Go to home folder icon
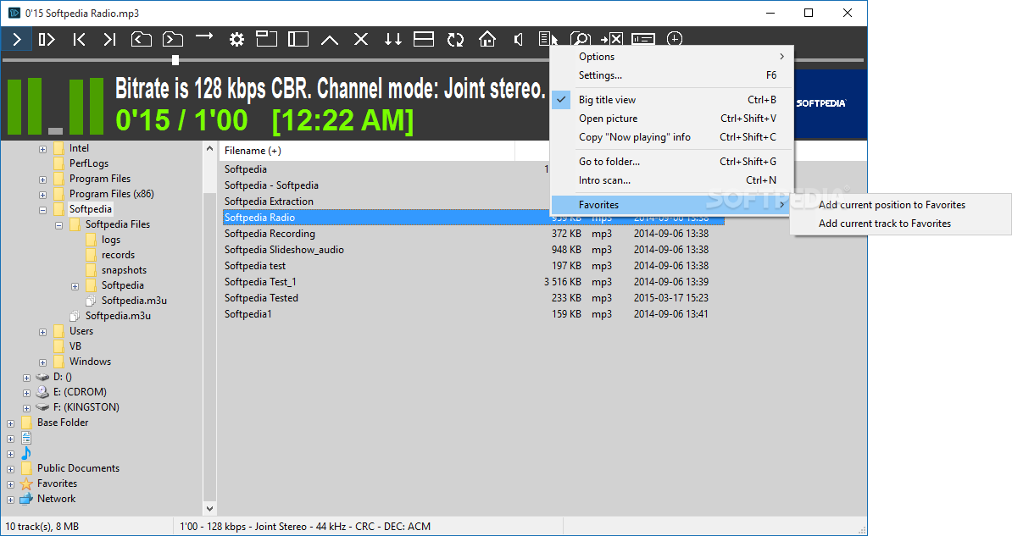Viewport: 1012px width, 536px height. (x=487, y=39)
